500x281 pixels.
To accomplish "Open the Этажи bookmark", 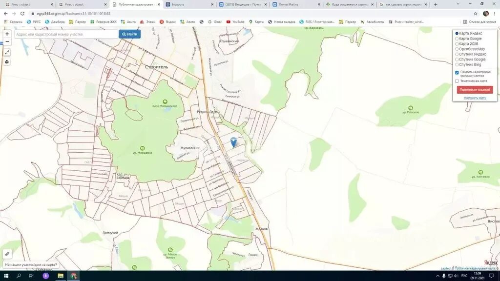I will pyautogui.click(x=147, y=22).
